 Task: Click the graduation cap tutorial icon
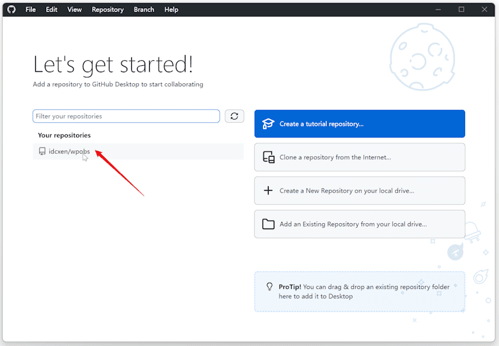268,123
